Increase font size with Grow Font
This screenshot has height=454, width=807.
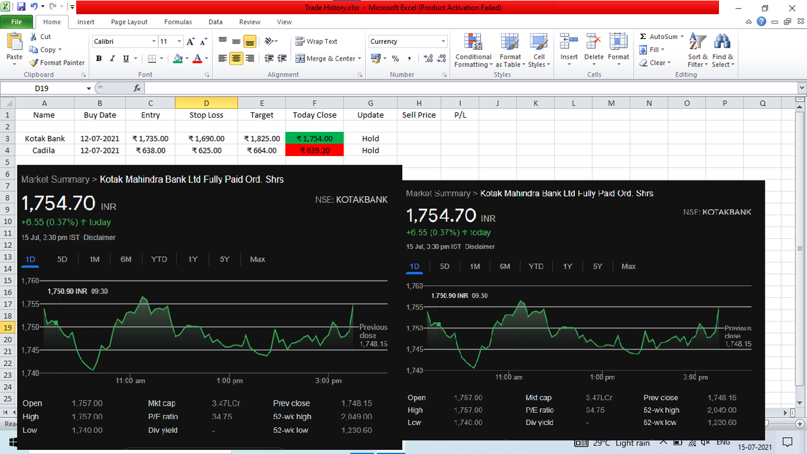pyautogui.click(x=189, y=42)
